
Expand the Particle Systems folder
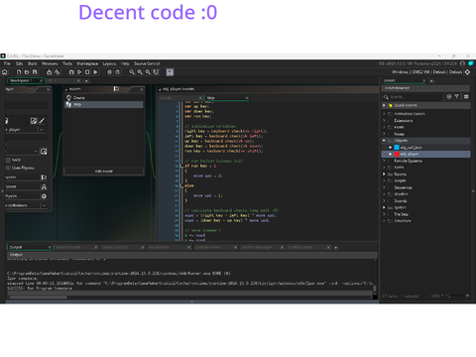(384, 161)
